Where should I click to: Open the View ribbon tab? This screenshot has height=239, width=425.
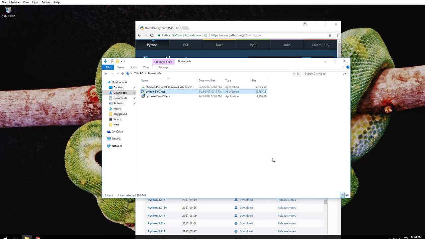coord(146,67)
